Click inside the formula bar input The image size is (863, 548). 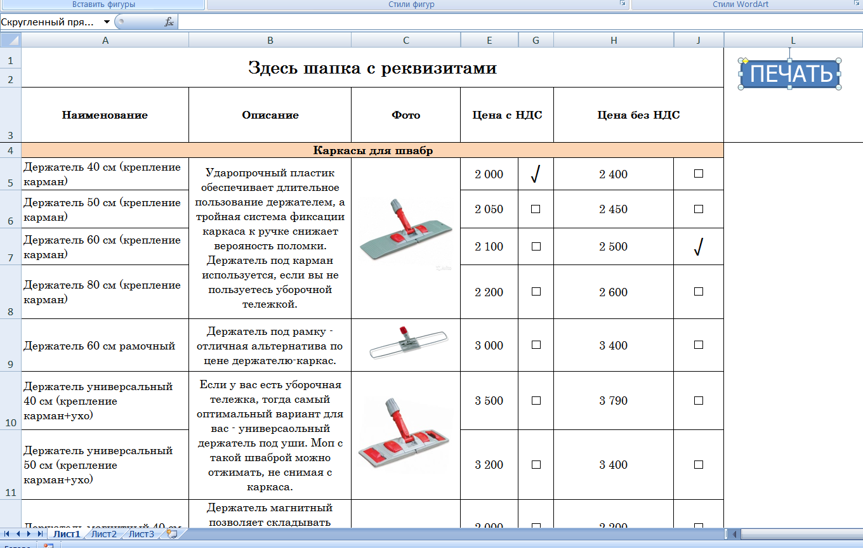519,22
